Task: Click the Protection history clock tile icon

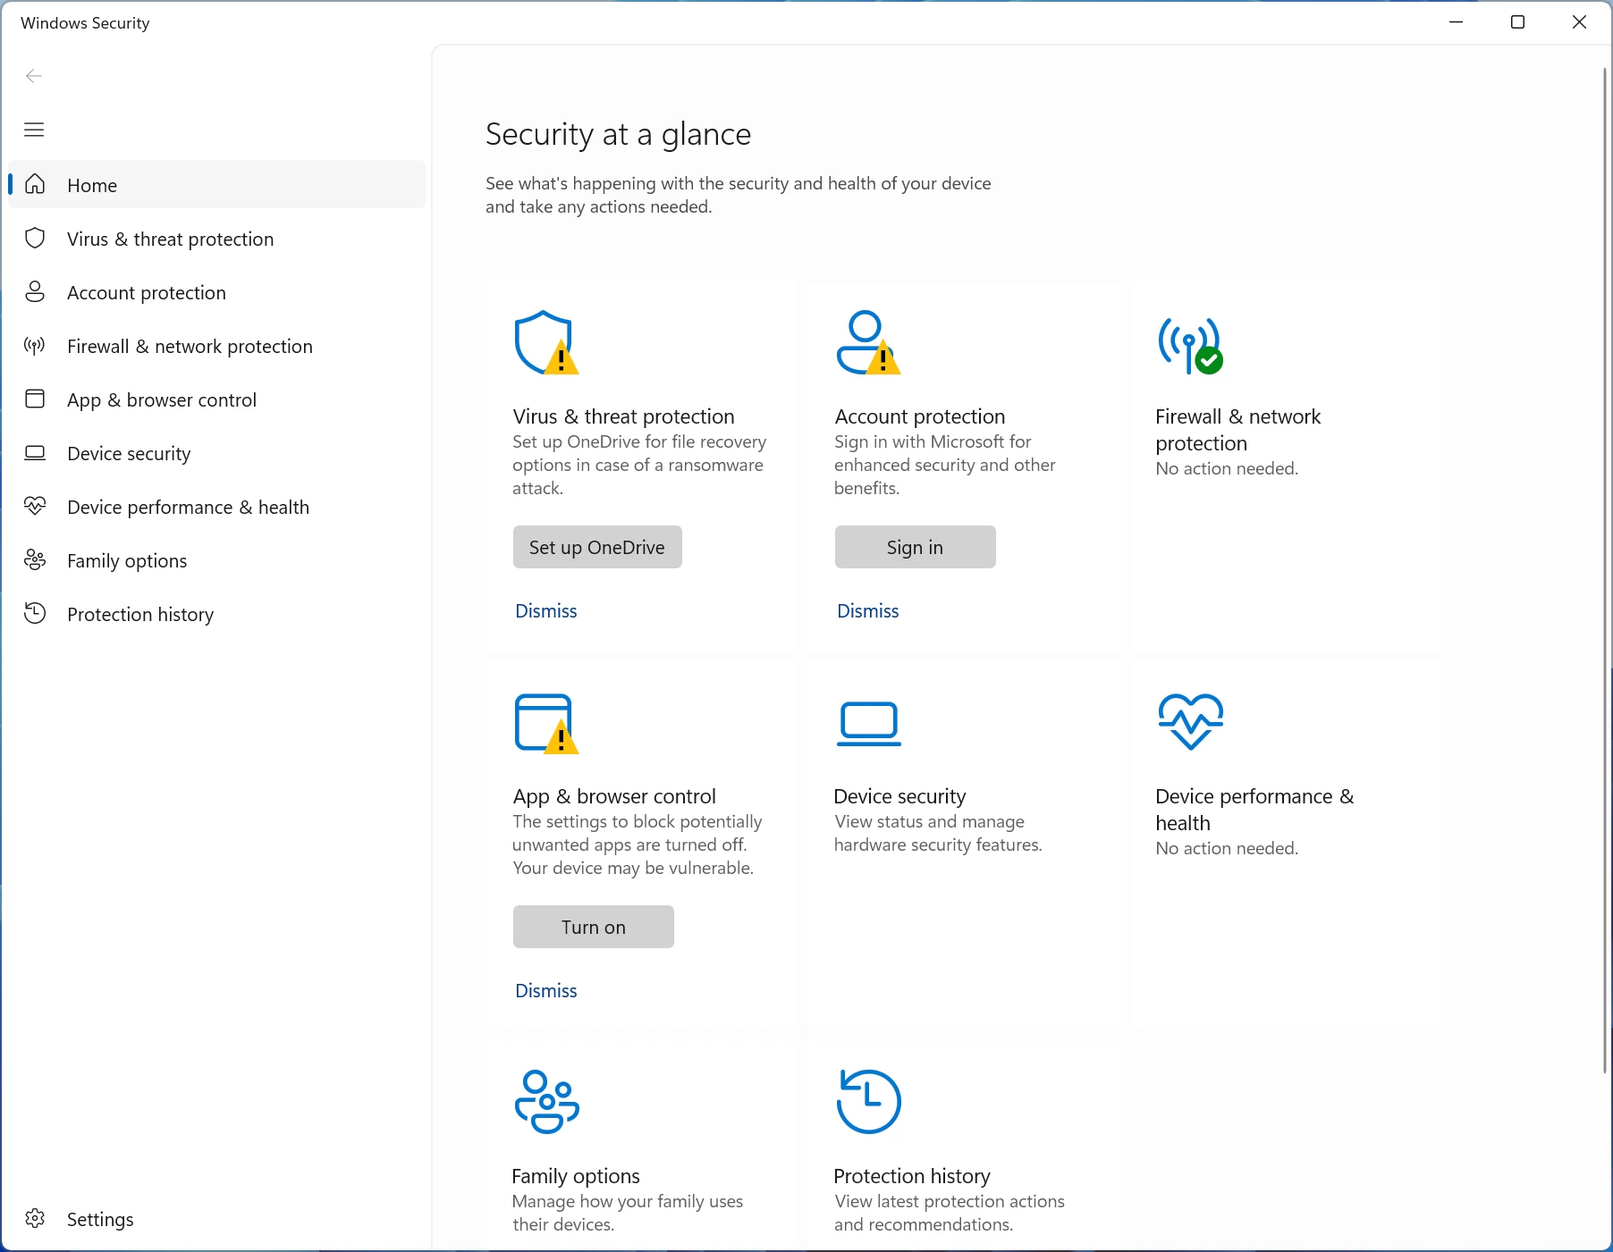Action: (868, 1102)
